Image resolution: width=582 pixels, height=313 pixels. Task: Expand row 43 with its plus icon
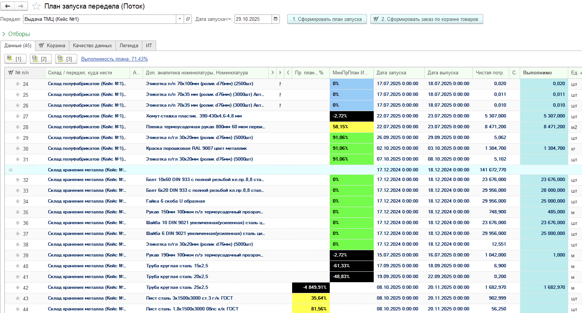18,299
